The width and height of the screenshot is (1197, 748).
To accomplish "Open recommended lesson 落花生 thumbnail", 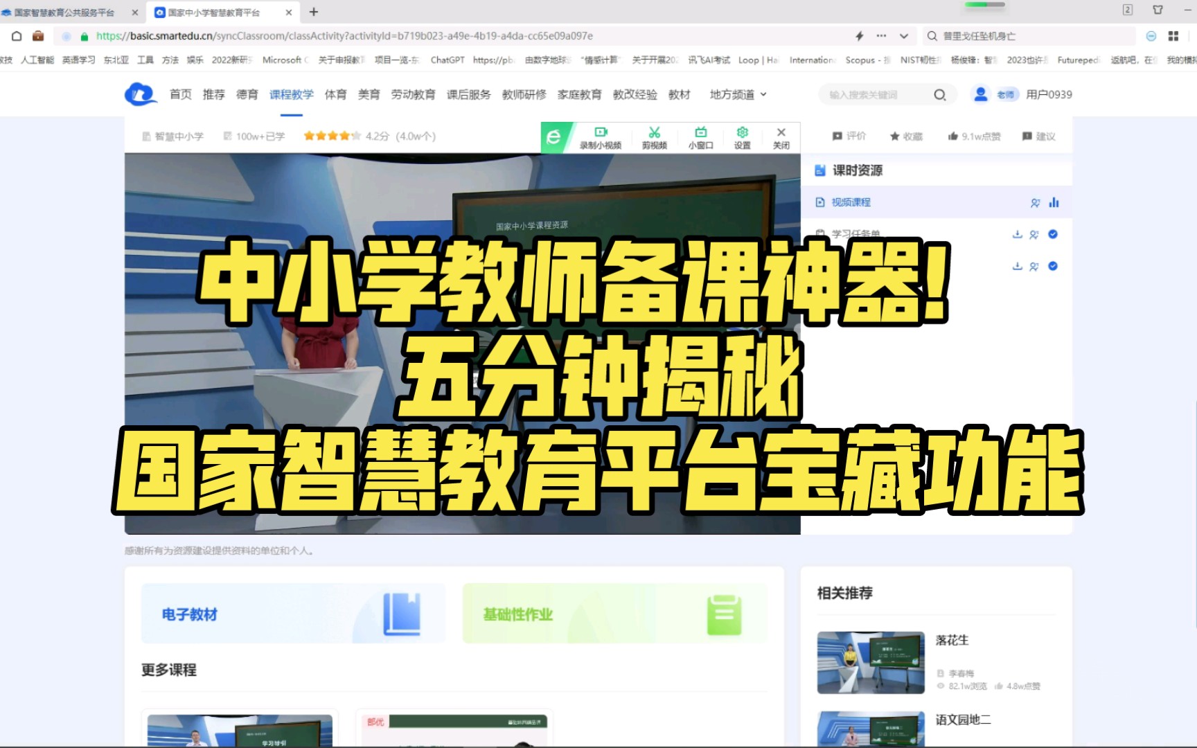I will 871,663.
